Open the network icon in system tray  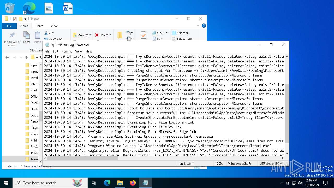pos(294,183)
